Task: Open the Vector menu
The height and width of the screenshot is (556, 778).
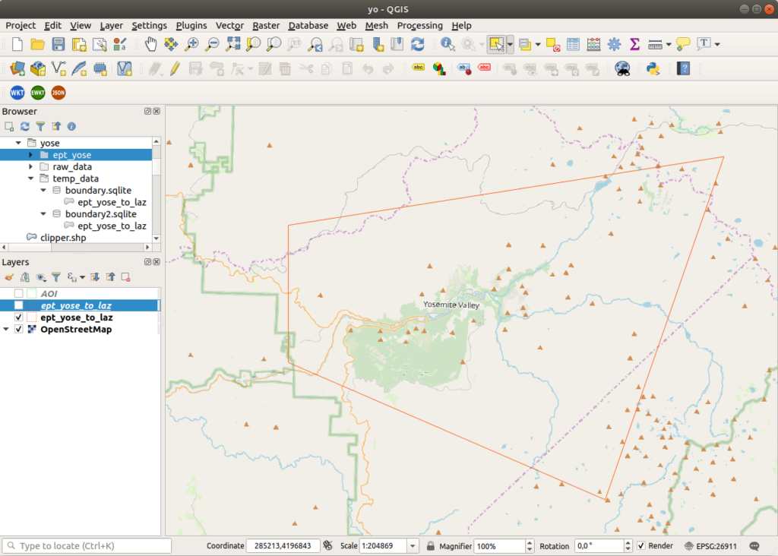Action: click(x=229, y=25)
